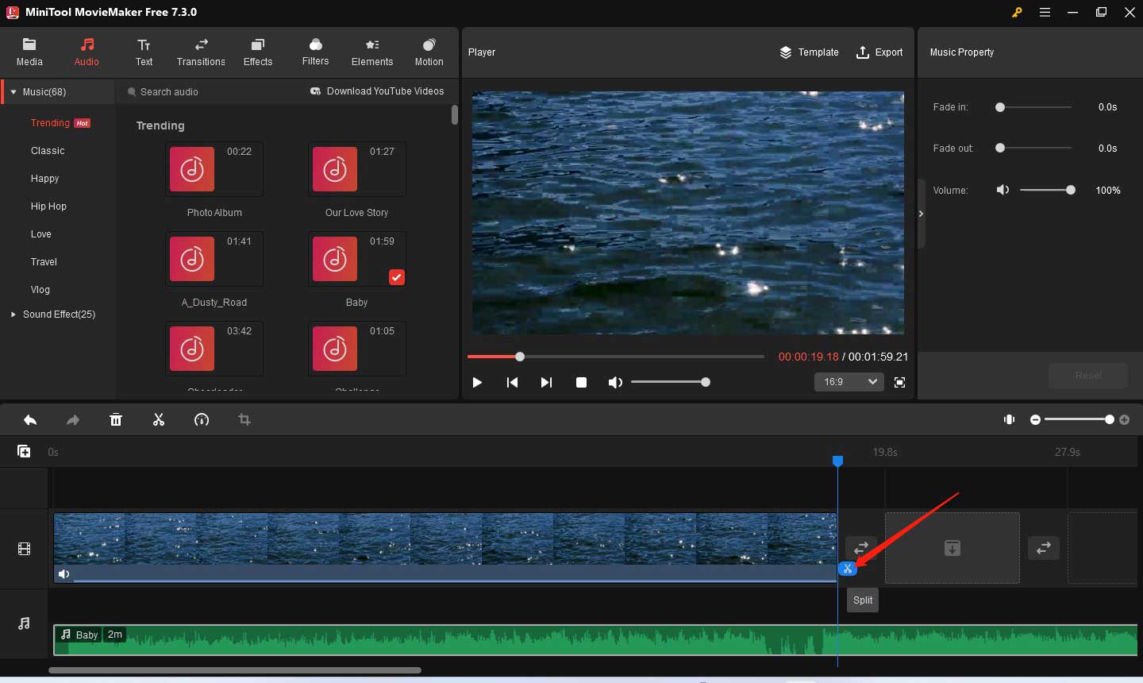The image size is (1143, 683).
Task: Mute the video clip speaker icon
Action: pos(64,574)
